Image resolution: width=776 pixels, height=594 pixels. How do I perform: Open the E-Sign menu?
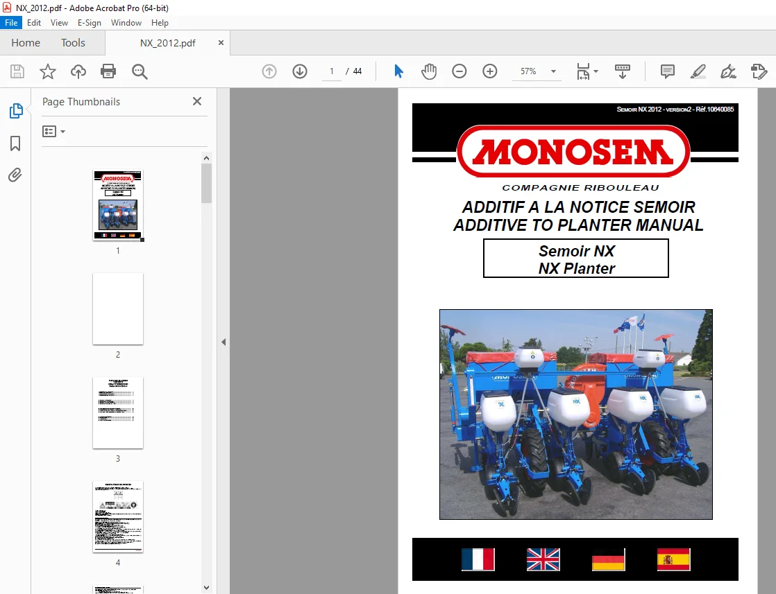coord(89,23)
